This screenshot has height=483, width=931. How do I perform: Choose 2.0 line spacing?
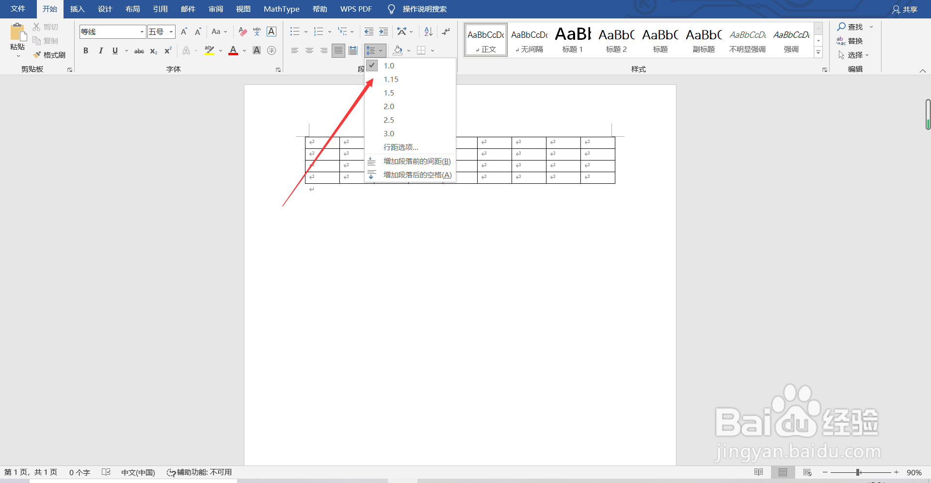[410, 106]
